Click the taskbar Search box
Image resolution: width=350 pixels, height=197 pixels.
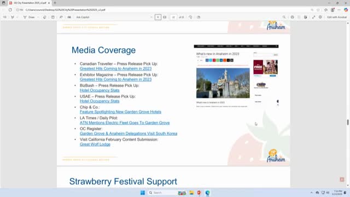tap(167, 193)
